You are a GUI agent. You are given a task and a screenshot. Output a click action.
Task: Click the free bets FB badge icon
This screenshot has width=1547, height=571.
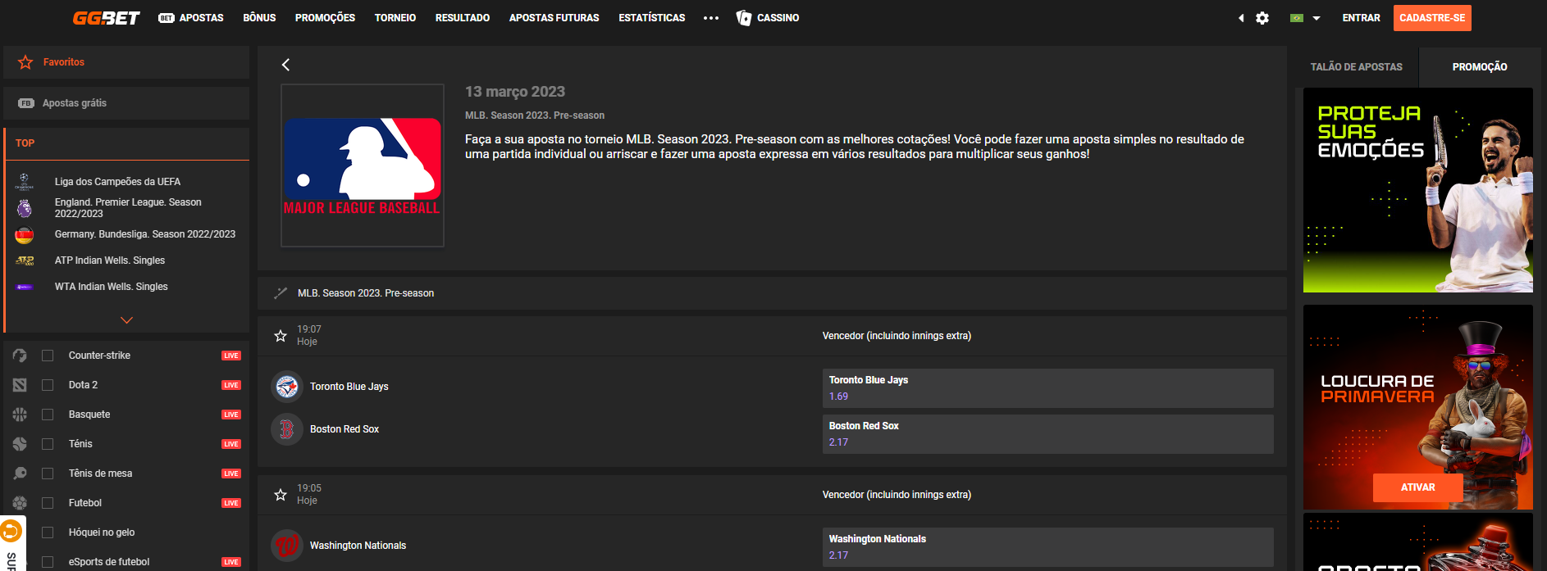[x=26, y=103]
